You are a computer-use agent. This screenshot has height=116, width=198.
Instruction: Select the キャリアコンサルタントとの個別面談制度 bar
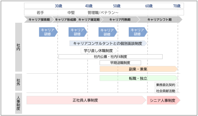108,43
